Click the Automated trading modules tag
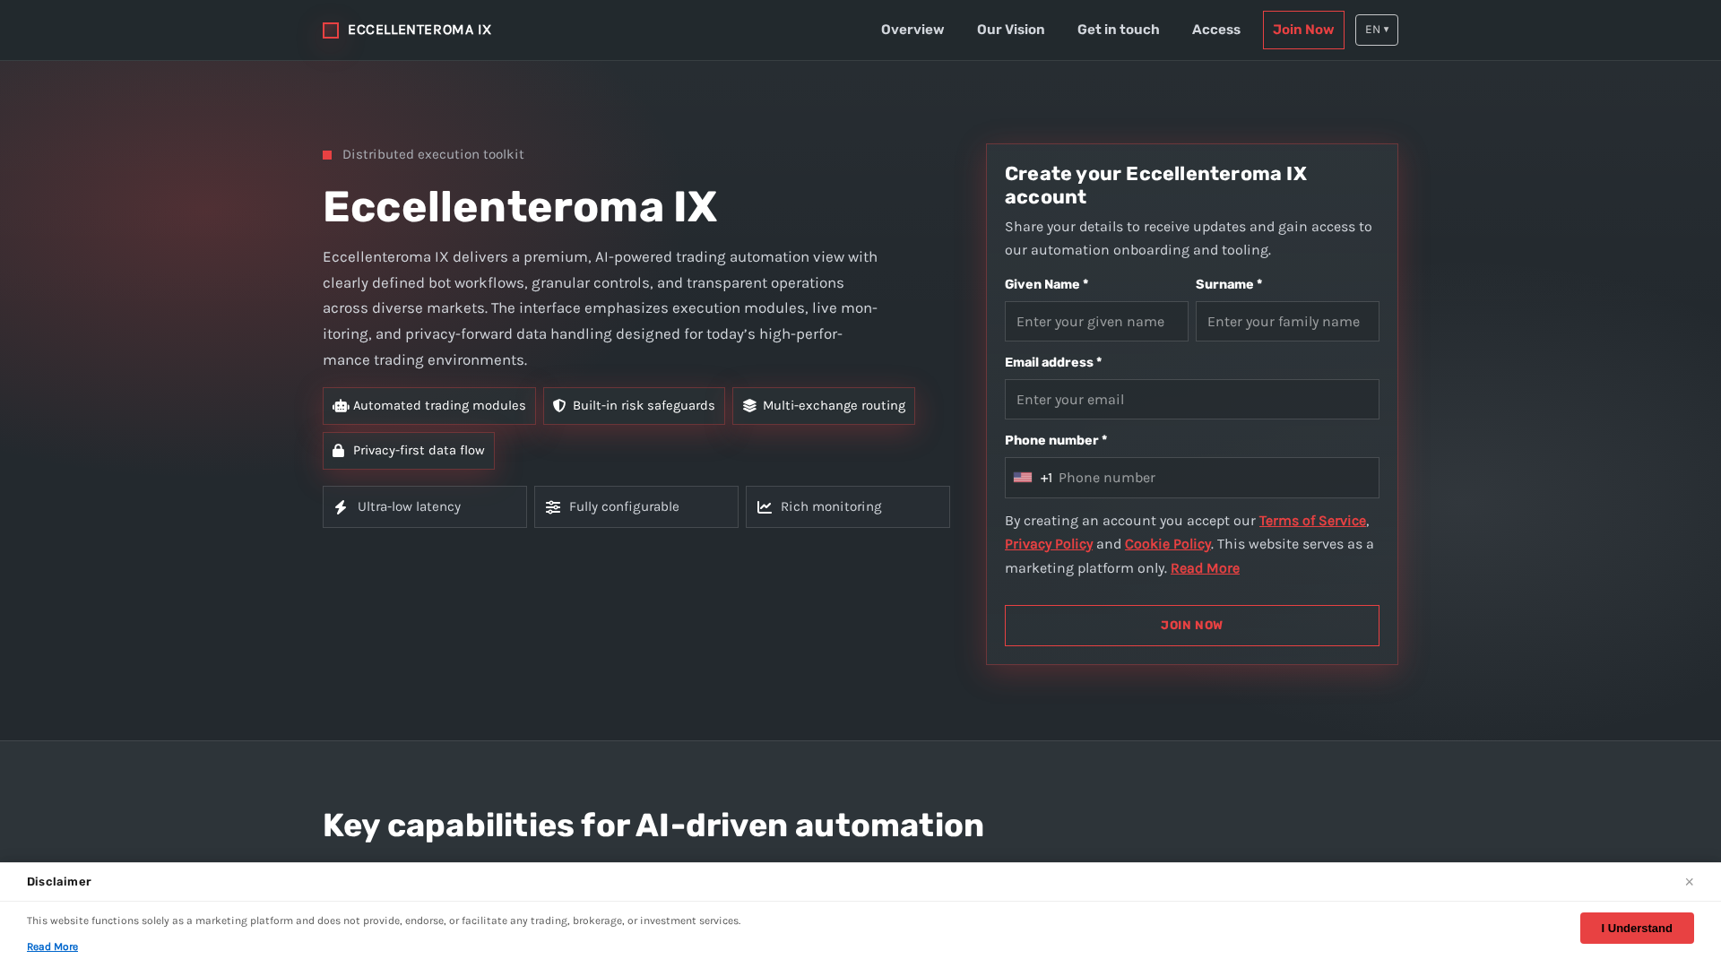Viewport: 1721px width, 968px height. (x=428, y=406)
